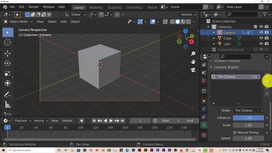
Task: Open the Object Data camera properties tab
Action: [x=204, y=125]
